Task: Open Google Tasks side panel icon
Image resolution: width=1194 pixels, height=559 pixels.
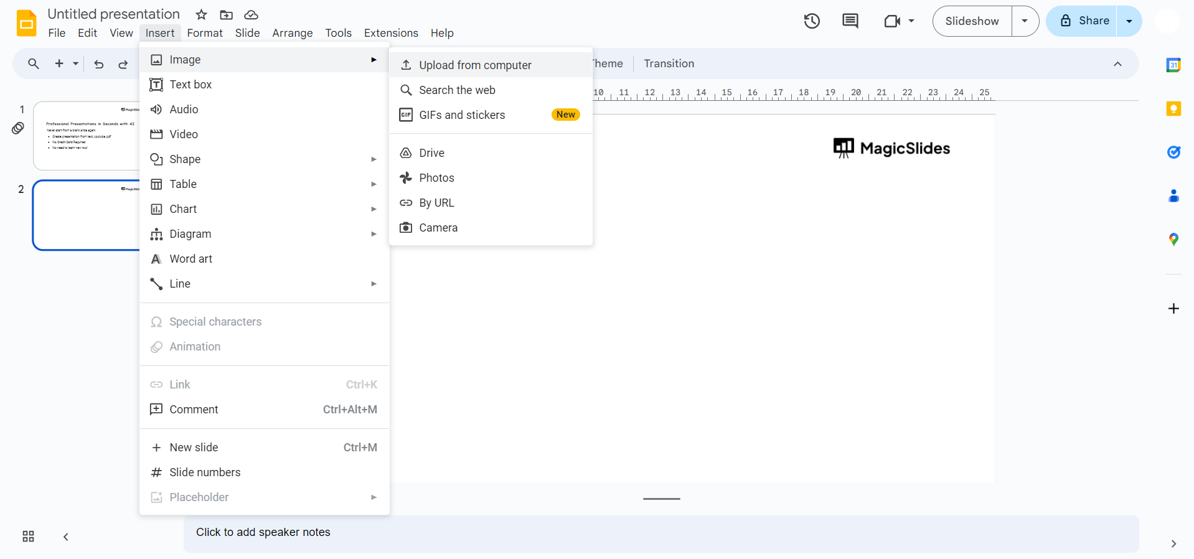Action: tap(1173, 153)
